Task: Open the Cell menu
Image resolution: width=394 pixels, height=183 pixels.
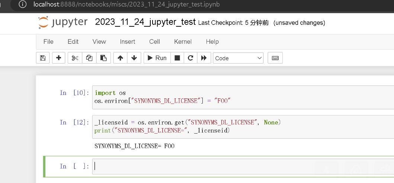Action: pyautogui.click(x=154, y=42)
